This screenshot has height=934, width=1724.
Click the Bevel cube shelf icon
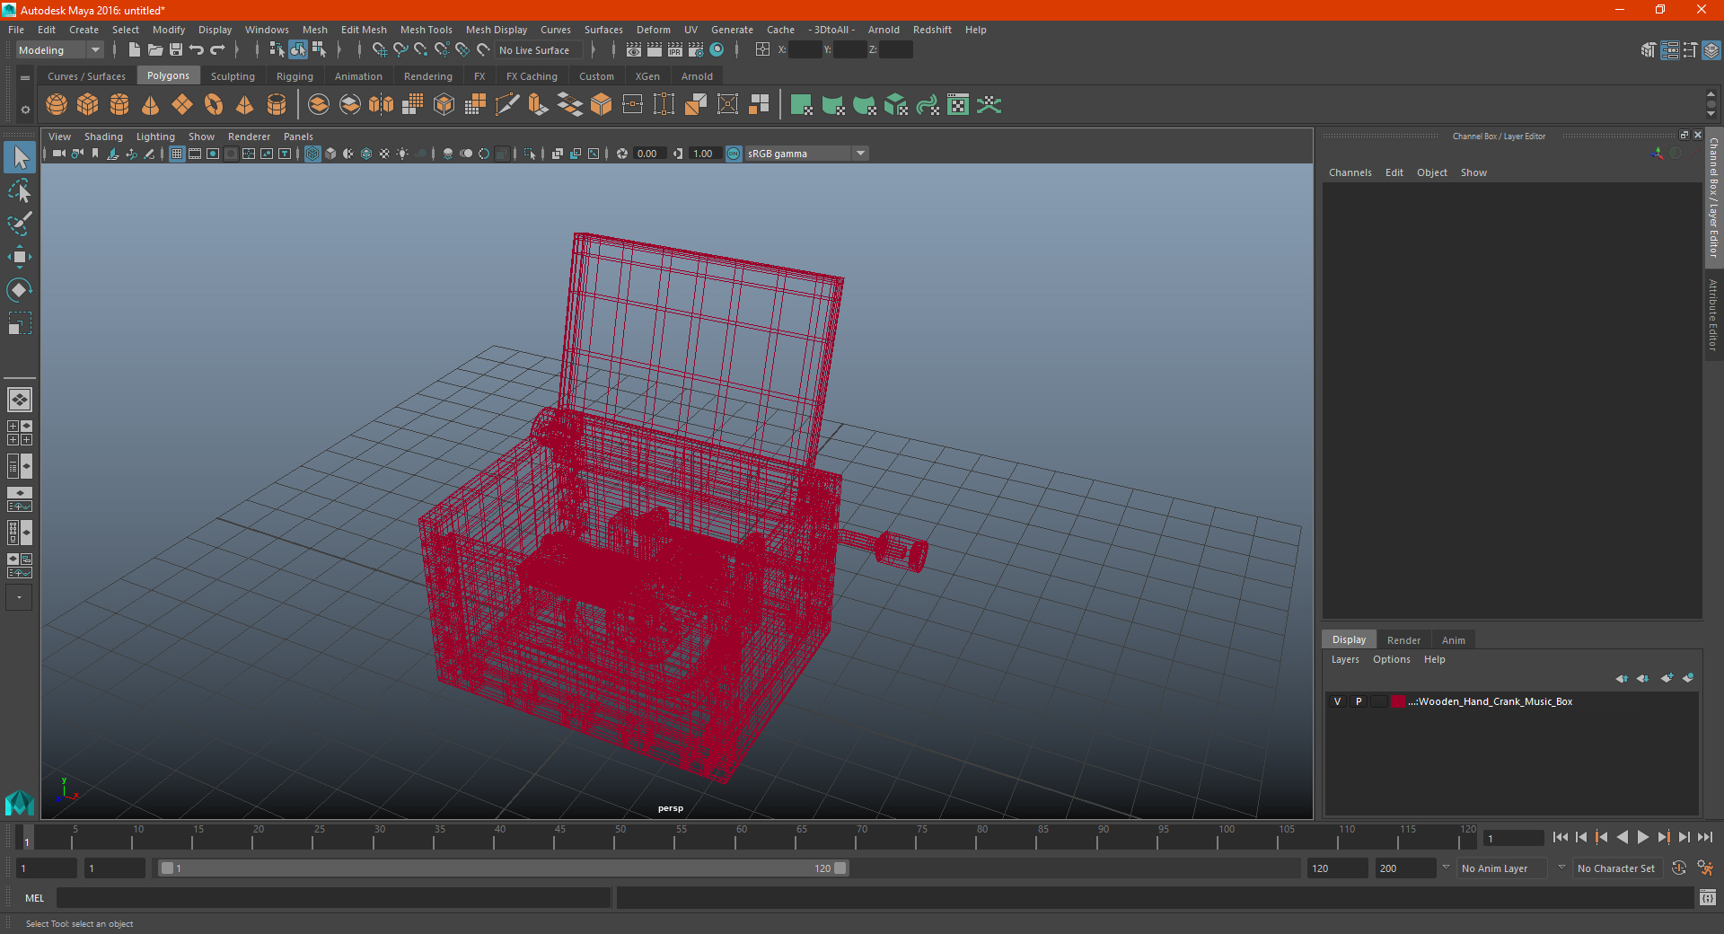[601, 105]
